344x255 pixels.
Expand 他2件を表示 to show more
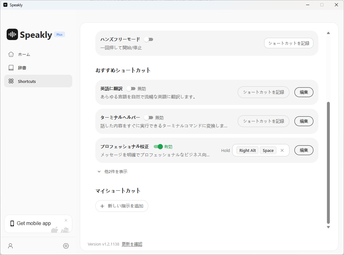[x=112, y=172]
